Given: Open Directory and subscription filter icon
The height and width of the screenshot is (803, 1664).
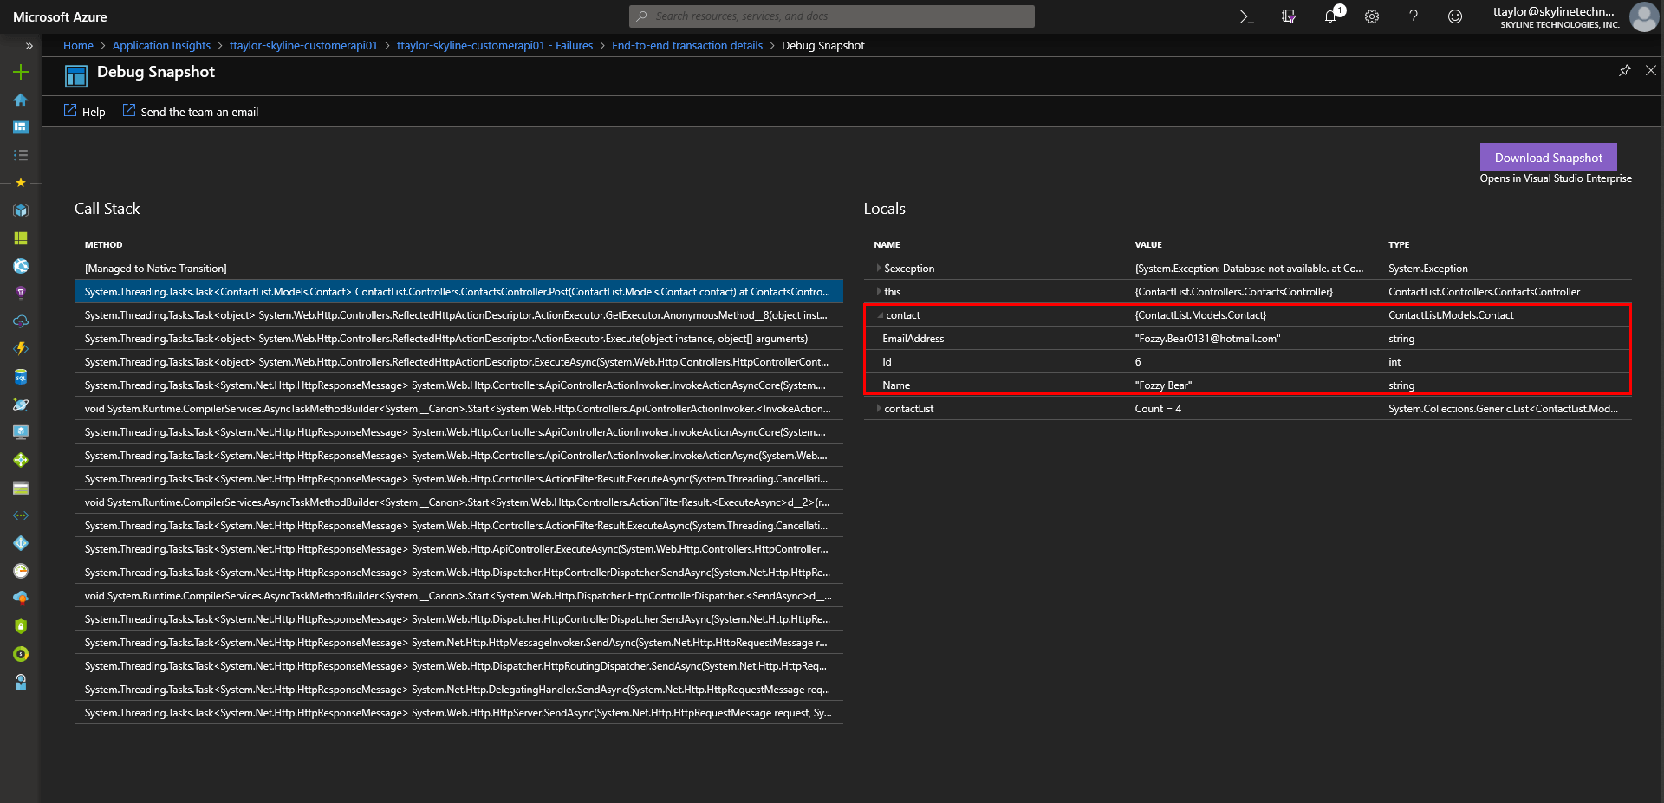Looking at the screenshot, I should point(1289,16).
